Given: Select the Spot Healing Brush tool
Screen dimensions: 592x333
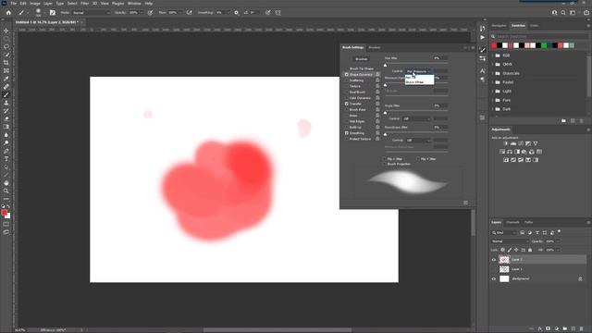Looking at the screenshot, I should pos(6,87).
